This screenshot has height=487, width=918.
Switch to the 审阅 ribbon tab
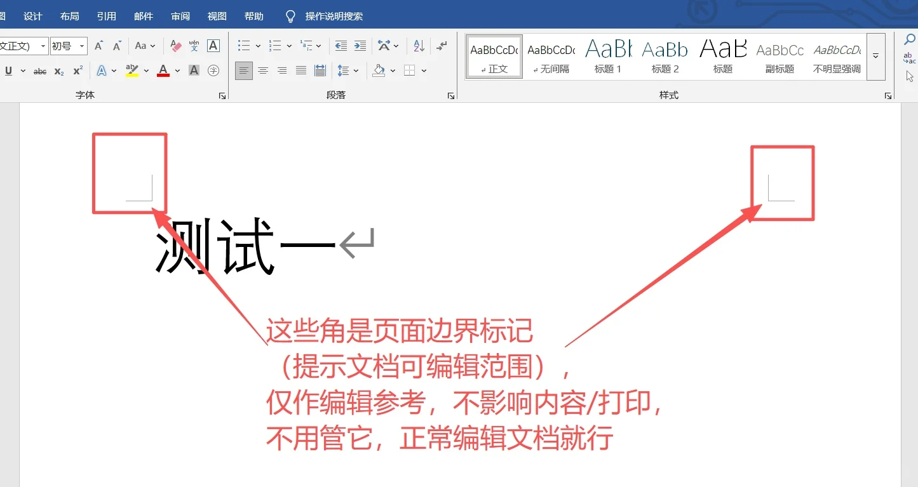[x=180, y=16]
